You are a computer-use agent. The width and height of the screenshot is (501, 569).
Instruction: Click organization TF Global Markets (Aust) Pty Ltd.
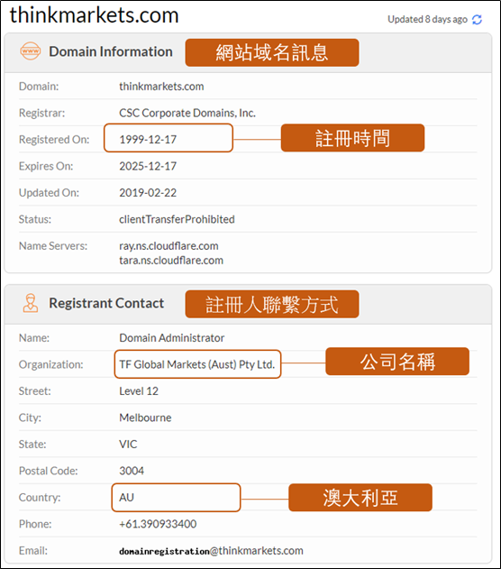point(196,364)
